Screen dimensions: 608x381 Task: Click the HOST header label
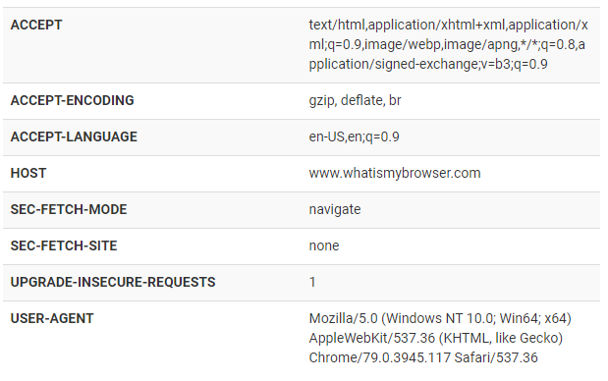(28, 173)
